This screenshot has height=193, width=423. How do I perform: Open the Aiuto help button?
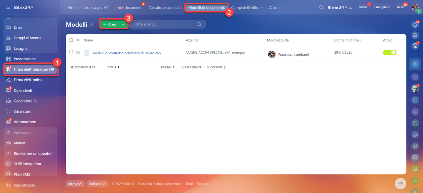[400, 7]
